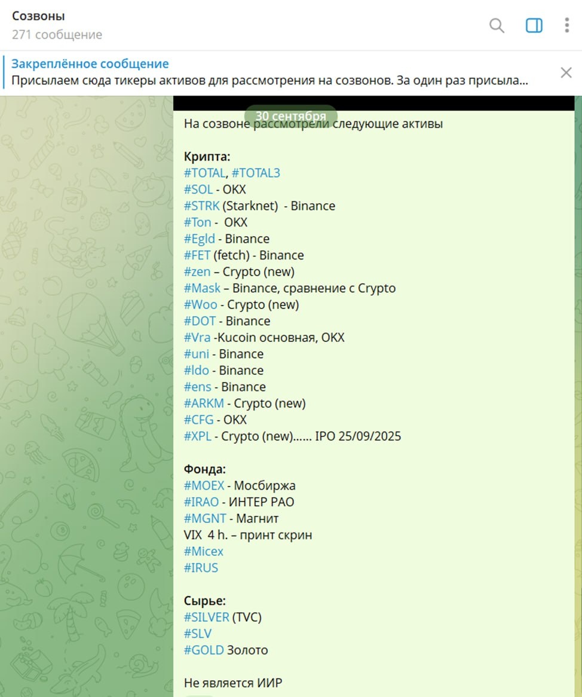Click the Созвоны chat title
This screenshot has width=582, height=697.
pyautogui.click(x=38, y=16)
